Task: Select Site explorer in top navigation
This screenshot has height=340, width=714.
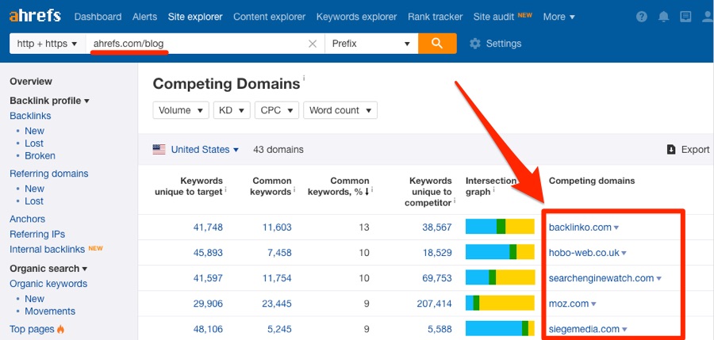Action: (x=195, y=17)
